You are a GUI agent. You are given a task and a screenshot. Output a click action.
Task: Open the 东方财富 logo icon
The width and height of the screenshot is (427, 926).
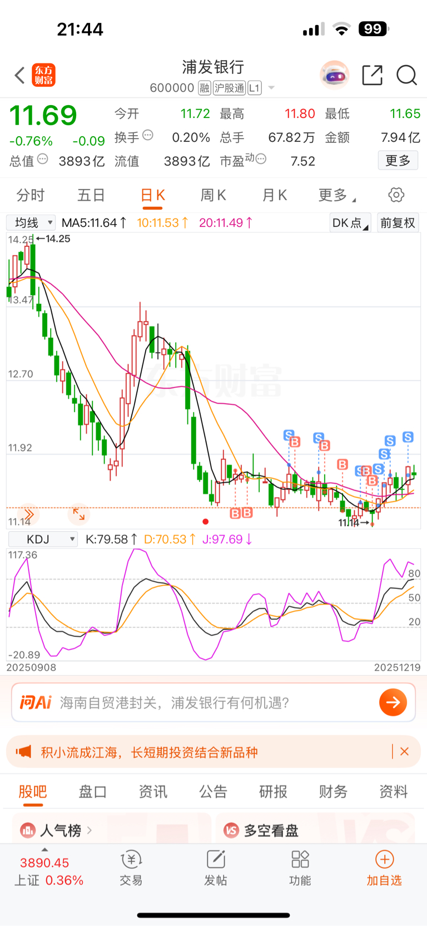click(43, 75)
